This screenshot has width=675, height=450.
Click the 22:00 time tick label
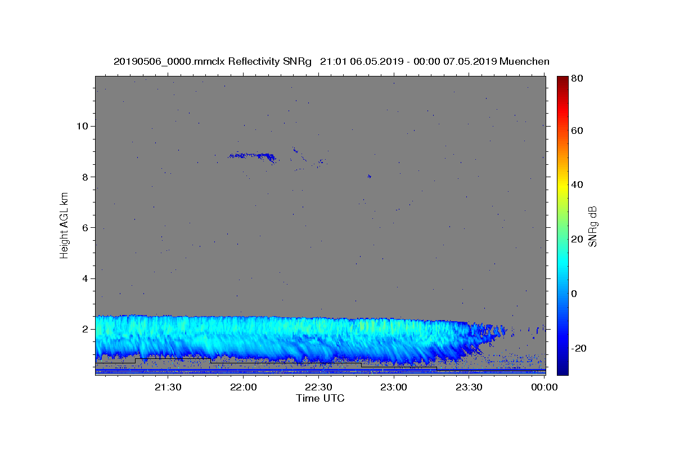(x=244, y=387)
